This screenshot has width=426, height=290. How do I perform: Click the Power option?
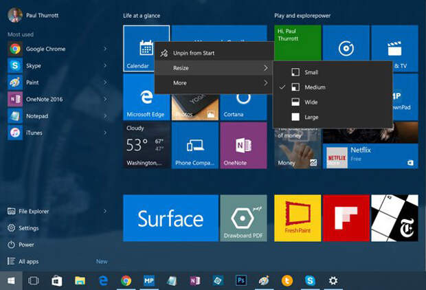tap(21, 245)
